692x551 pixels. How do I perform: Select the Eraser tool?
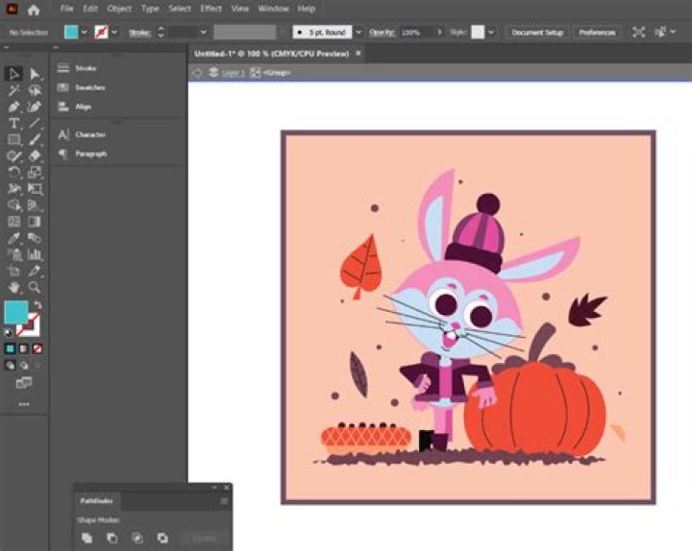click(35, 156)
